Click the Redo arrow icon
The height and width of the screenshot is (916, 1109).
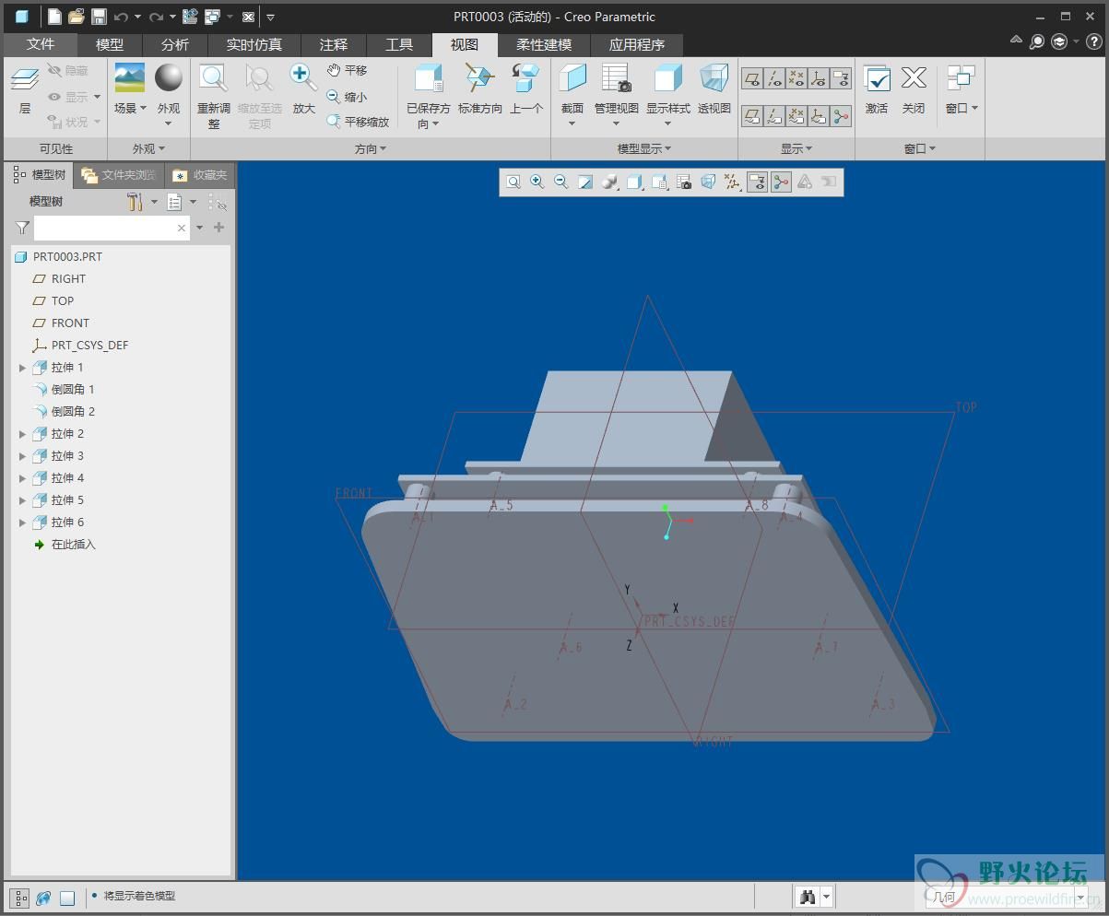(x=156, y=17)
